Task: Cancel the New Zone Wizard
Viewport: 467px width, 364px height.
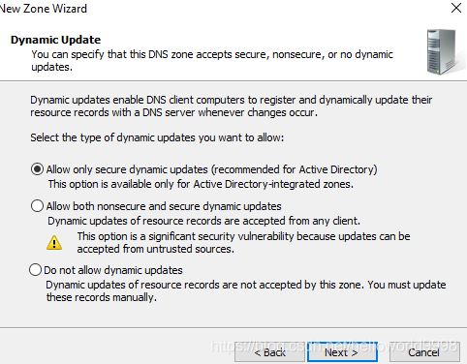Action: pos(424,352)
